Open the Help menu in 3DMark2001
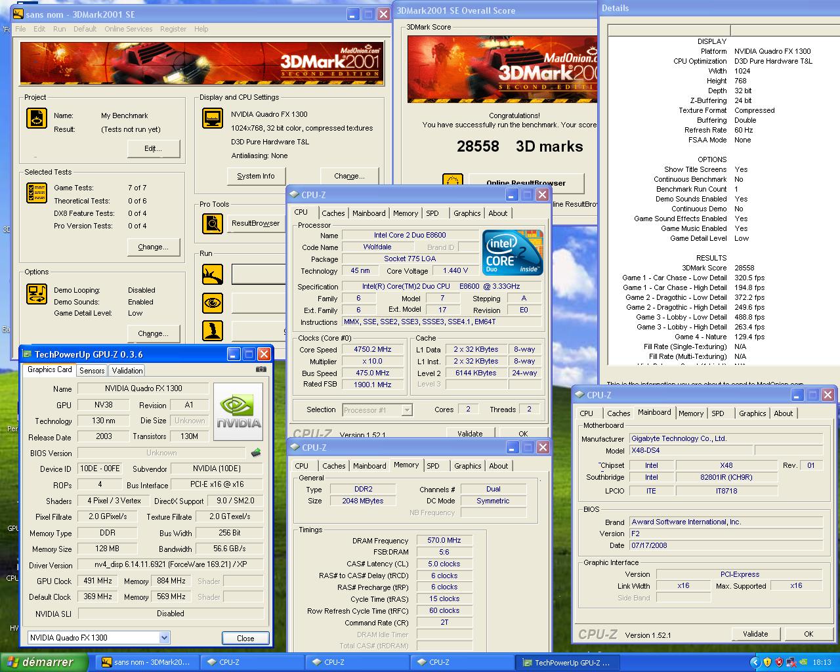This screenshot has width=840, height=672. pos(201,29)
